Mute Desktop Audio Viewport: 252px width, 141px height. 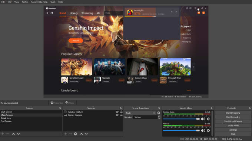coord(203,119)
